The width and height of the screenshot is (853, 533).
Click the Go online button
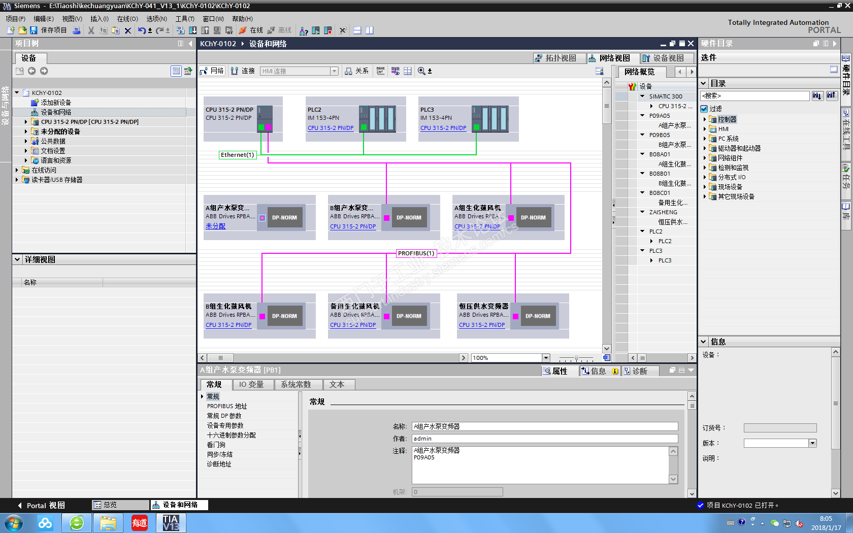coord(251,30)
